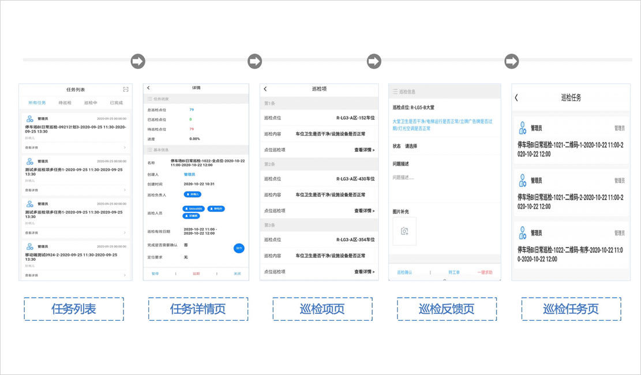Tap the scan icon in 任务列表 header

[x=126, y=89]
